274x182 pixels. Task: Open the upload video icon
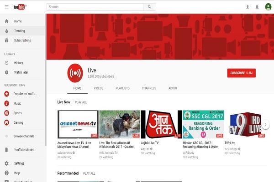(248, 7)
